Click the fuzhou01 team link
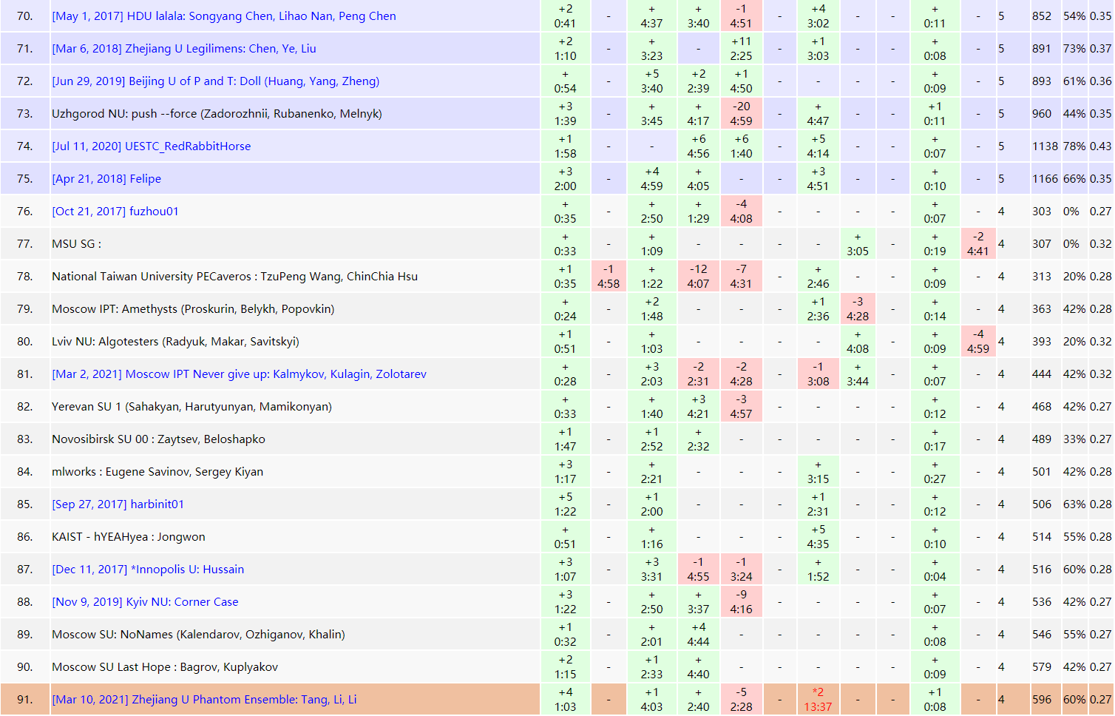The width and height of the screenshot is (1115, 716). click(115, 212)
